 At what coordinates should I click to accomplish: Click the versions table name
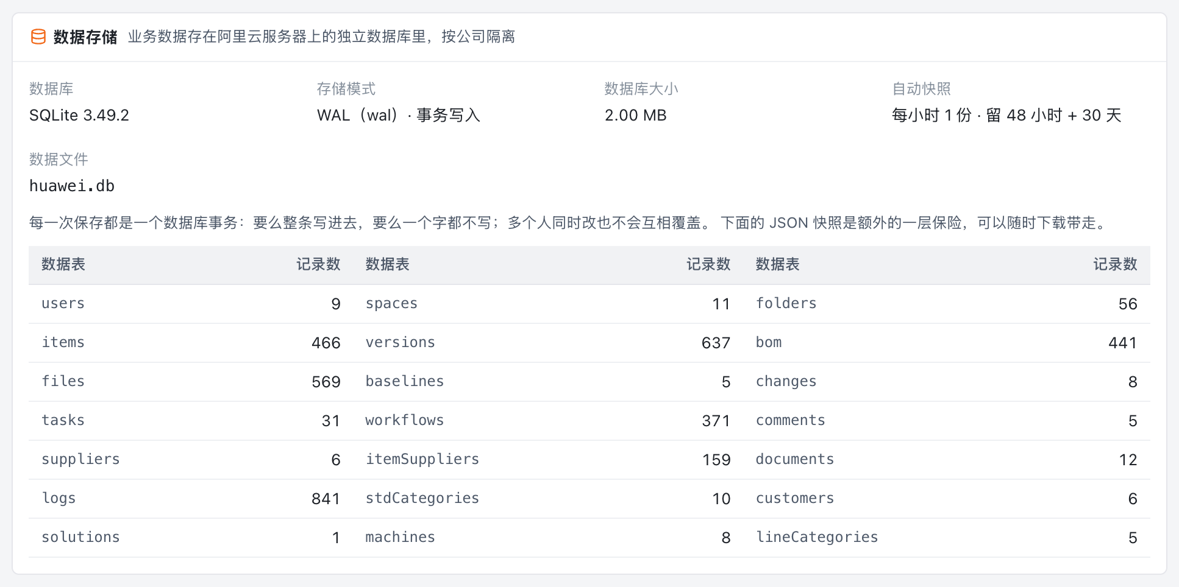[401, 342]
